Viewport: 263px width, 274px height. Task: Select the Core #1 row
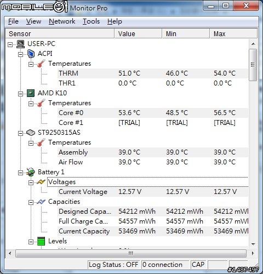pyautogui.click(x=153, y=123)
